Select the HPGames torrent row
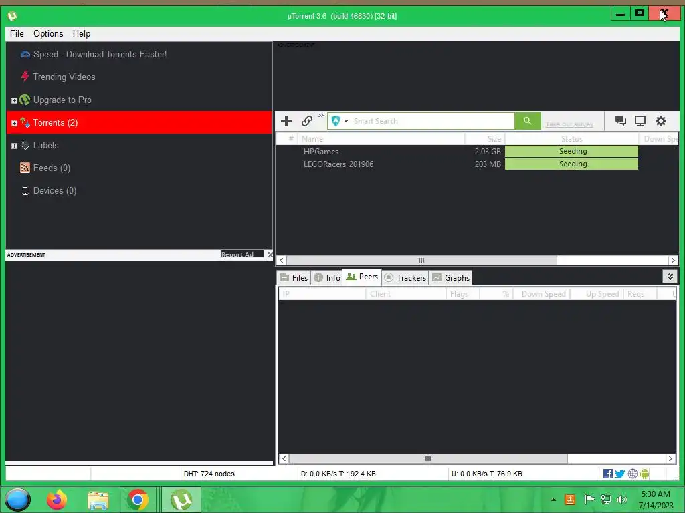 (477, 152)
